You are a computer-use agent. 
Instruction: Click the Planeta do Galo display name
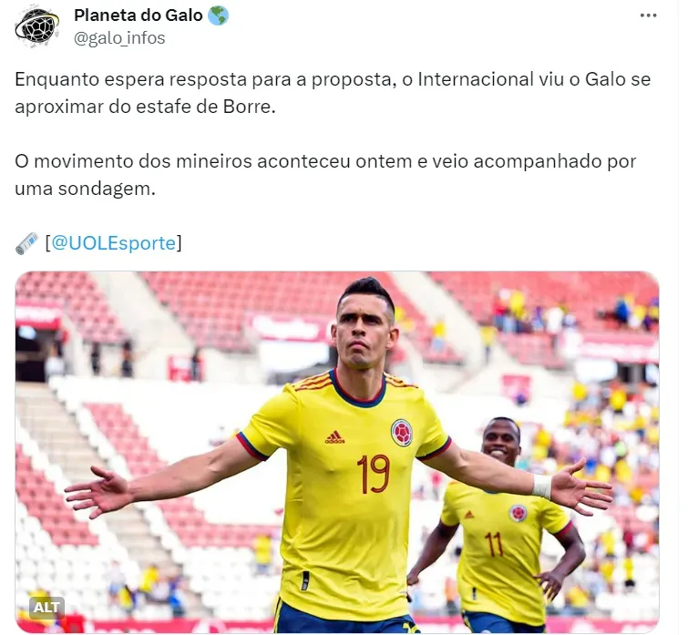(x=139, y=15)
